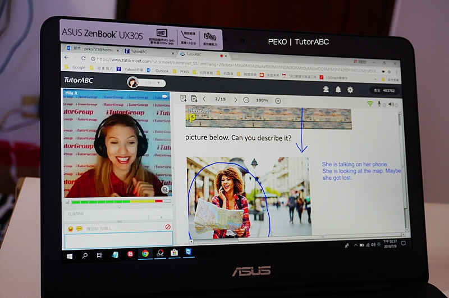449x298 pixels.
Task: Click the 100% zoom level text
Action: 262,100
